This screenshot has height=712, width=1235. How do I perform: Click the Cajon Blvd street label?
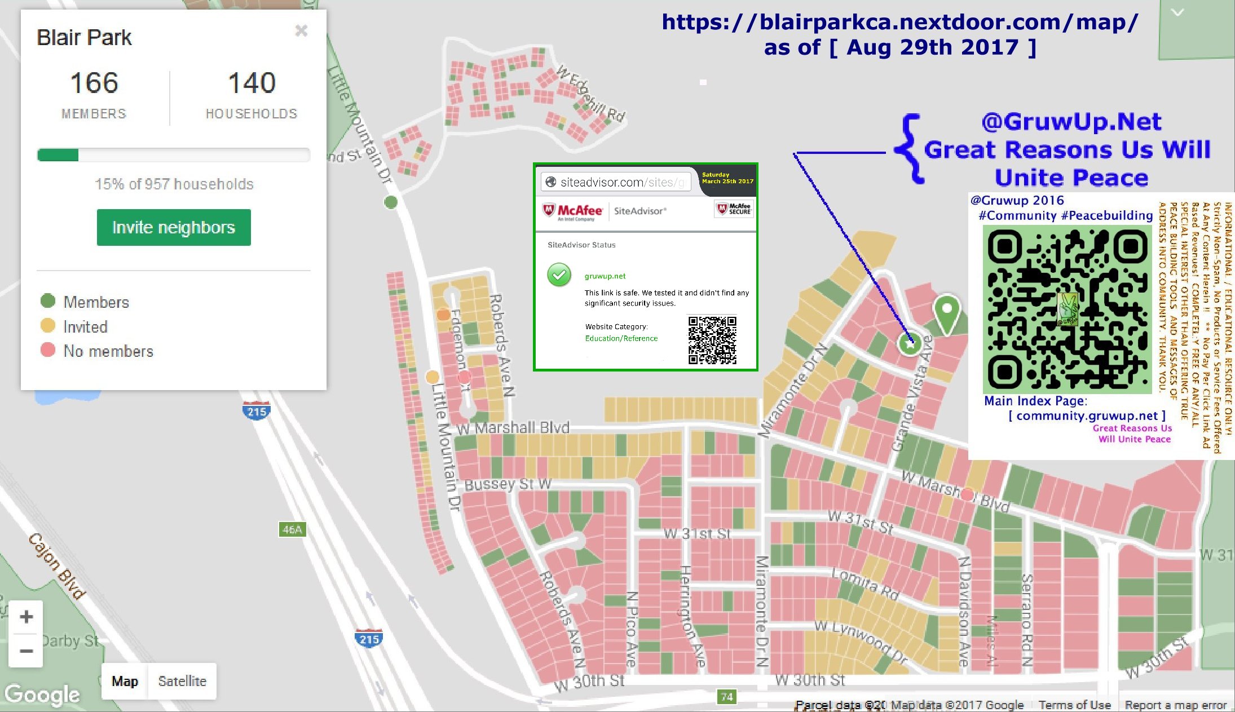pos(57,565)
